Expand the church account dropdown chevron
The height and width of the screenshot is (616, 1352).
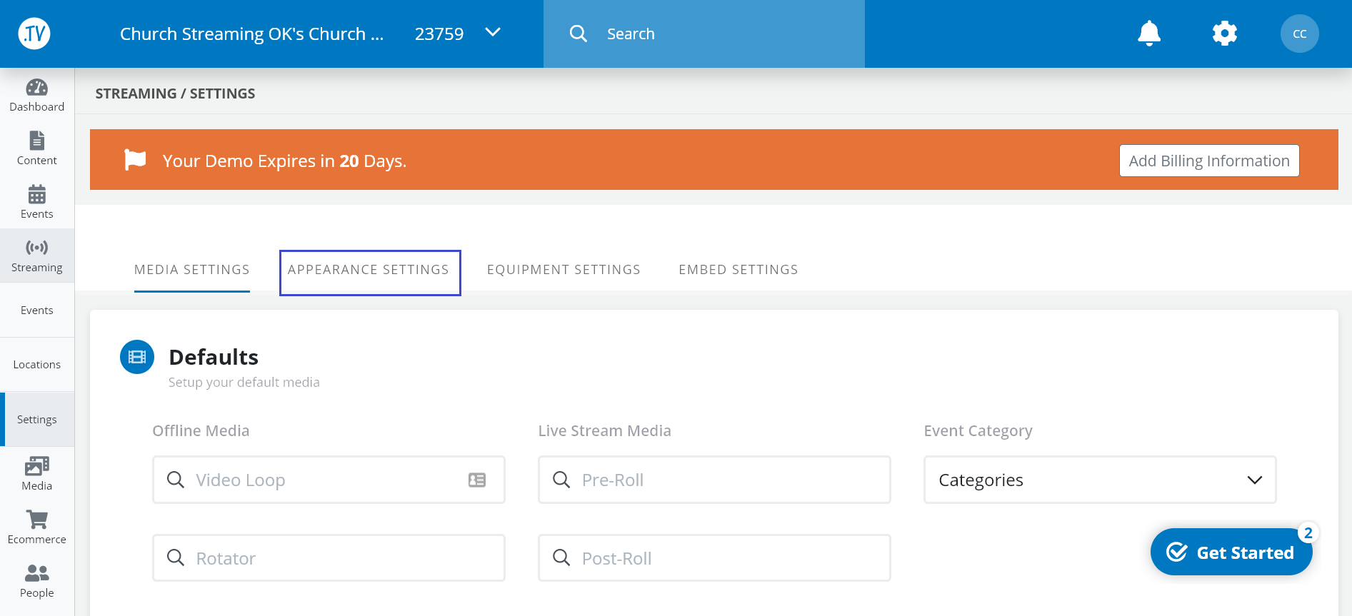point(493,33)
